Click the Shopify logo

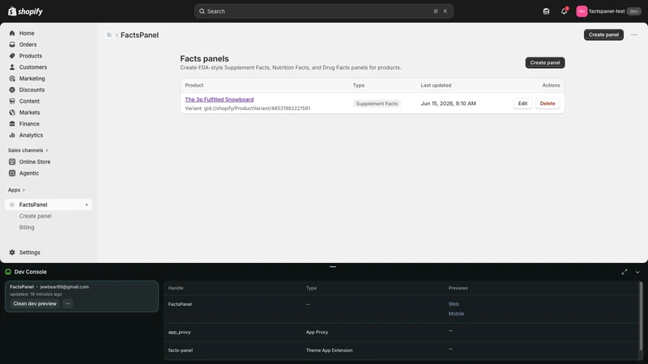(x=26, y=11)
